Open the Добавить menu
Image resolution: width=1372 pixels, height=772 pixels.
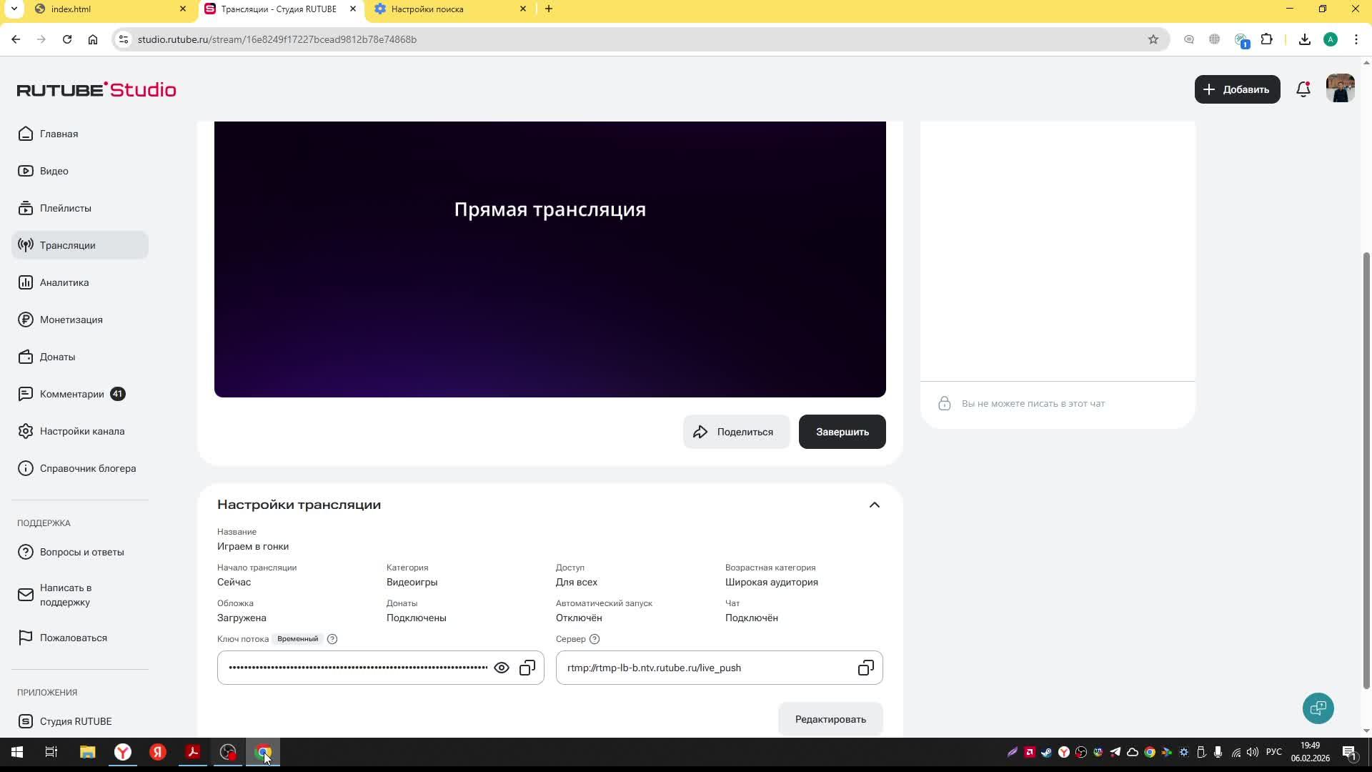click(x=1237, y=89)
